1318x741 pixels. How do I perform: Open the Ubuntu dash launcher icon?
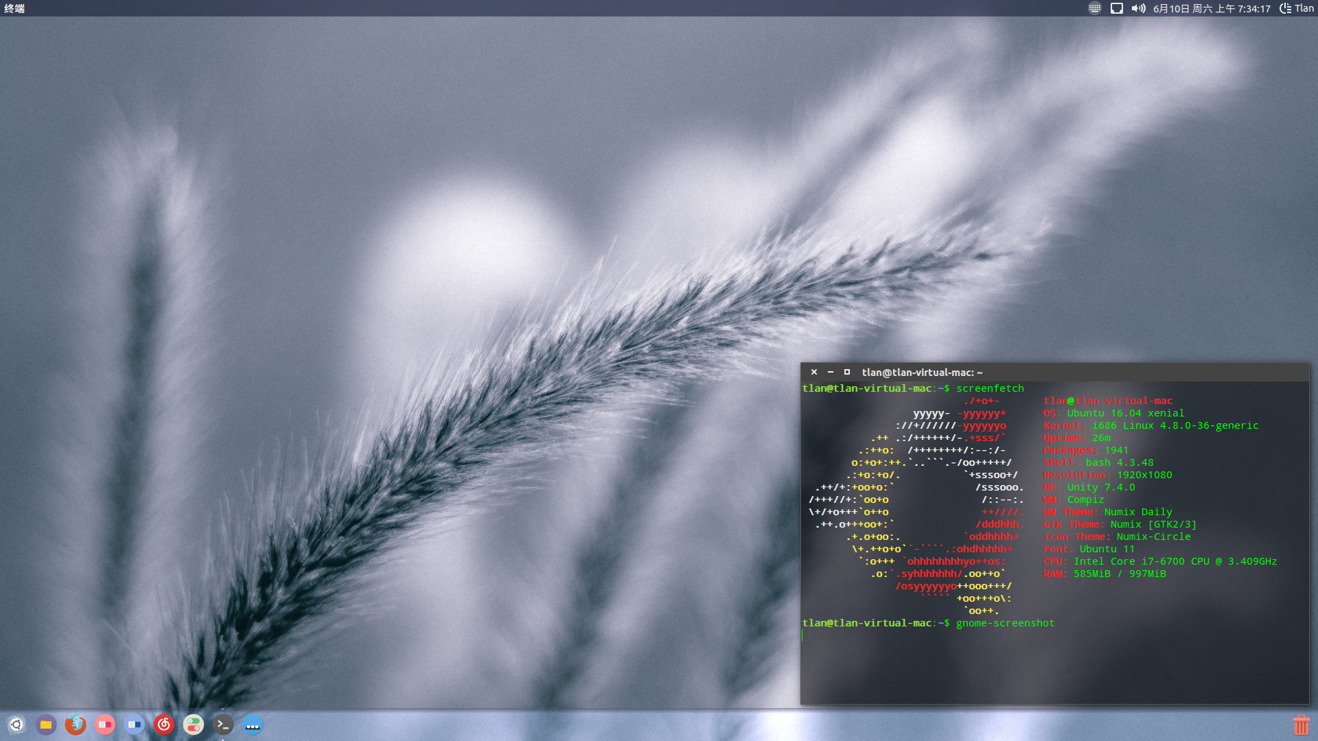click(x=16, y=725)
